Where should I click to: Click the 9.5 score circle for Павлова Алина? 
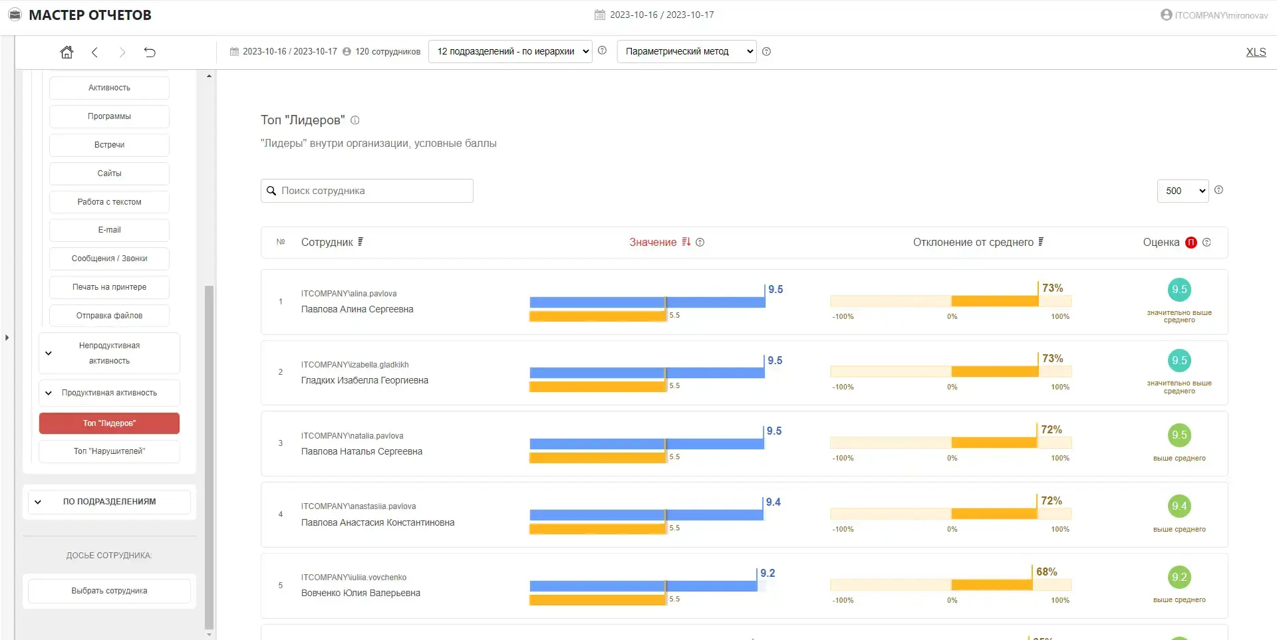click(x=1179, y=290)
